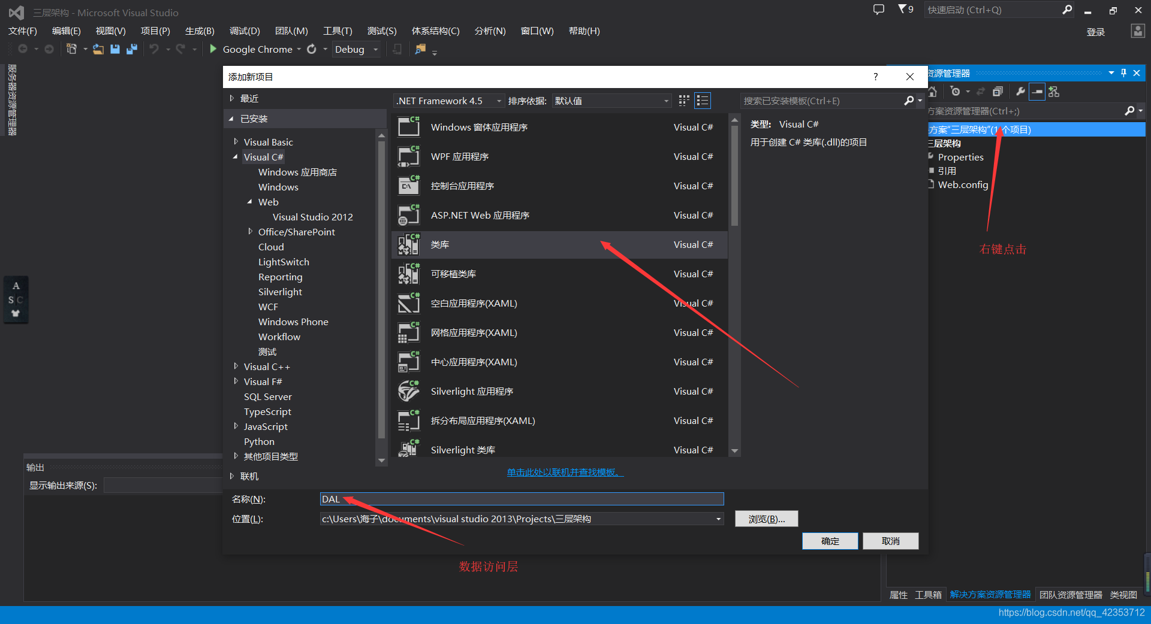This screenshot has width=1151, height=624.
Task: Open the 生成(B) menu
Action: 200,31
